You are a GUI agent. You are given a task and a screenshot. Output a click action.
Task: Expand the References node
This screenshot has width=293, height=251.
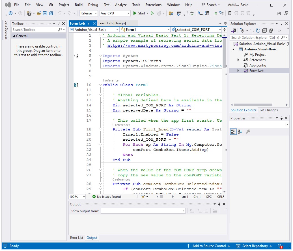click(238, 60)
